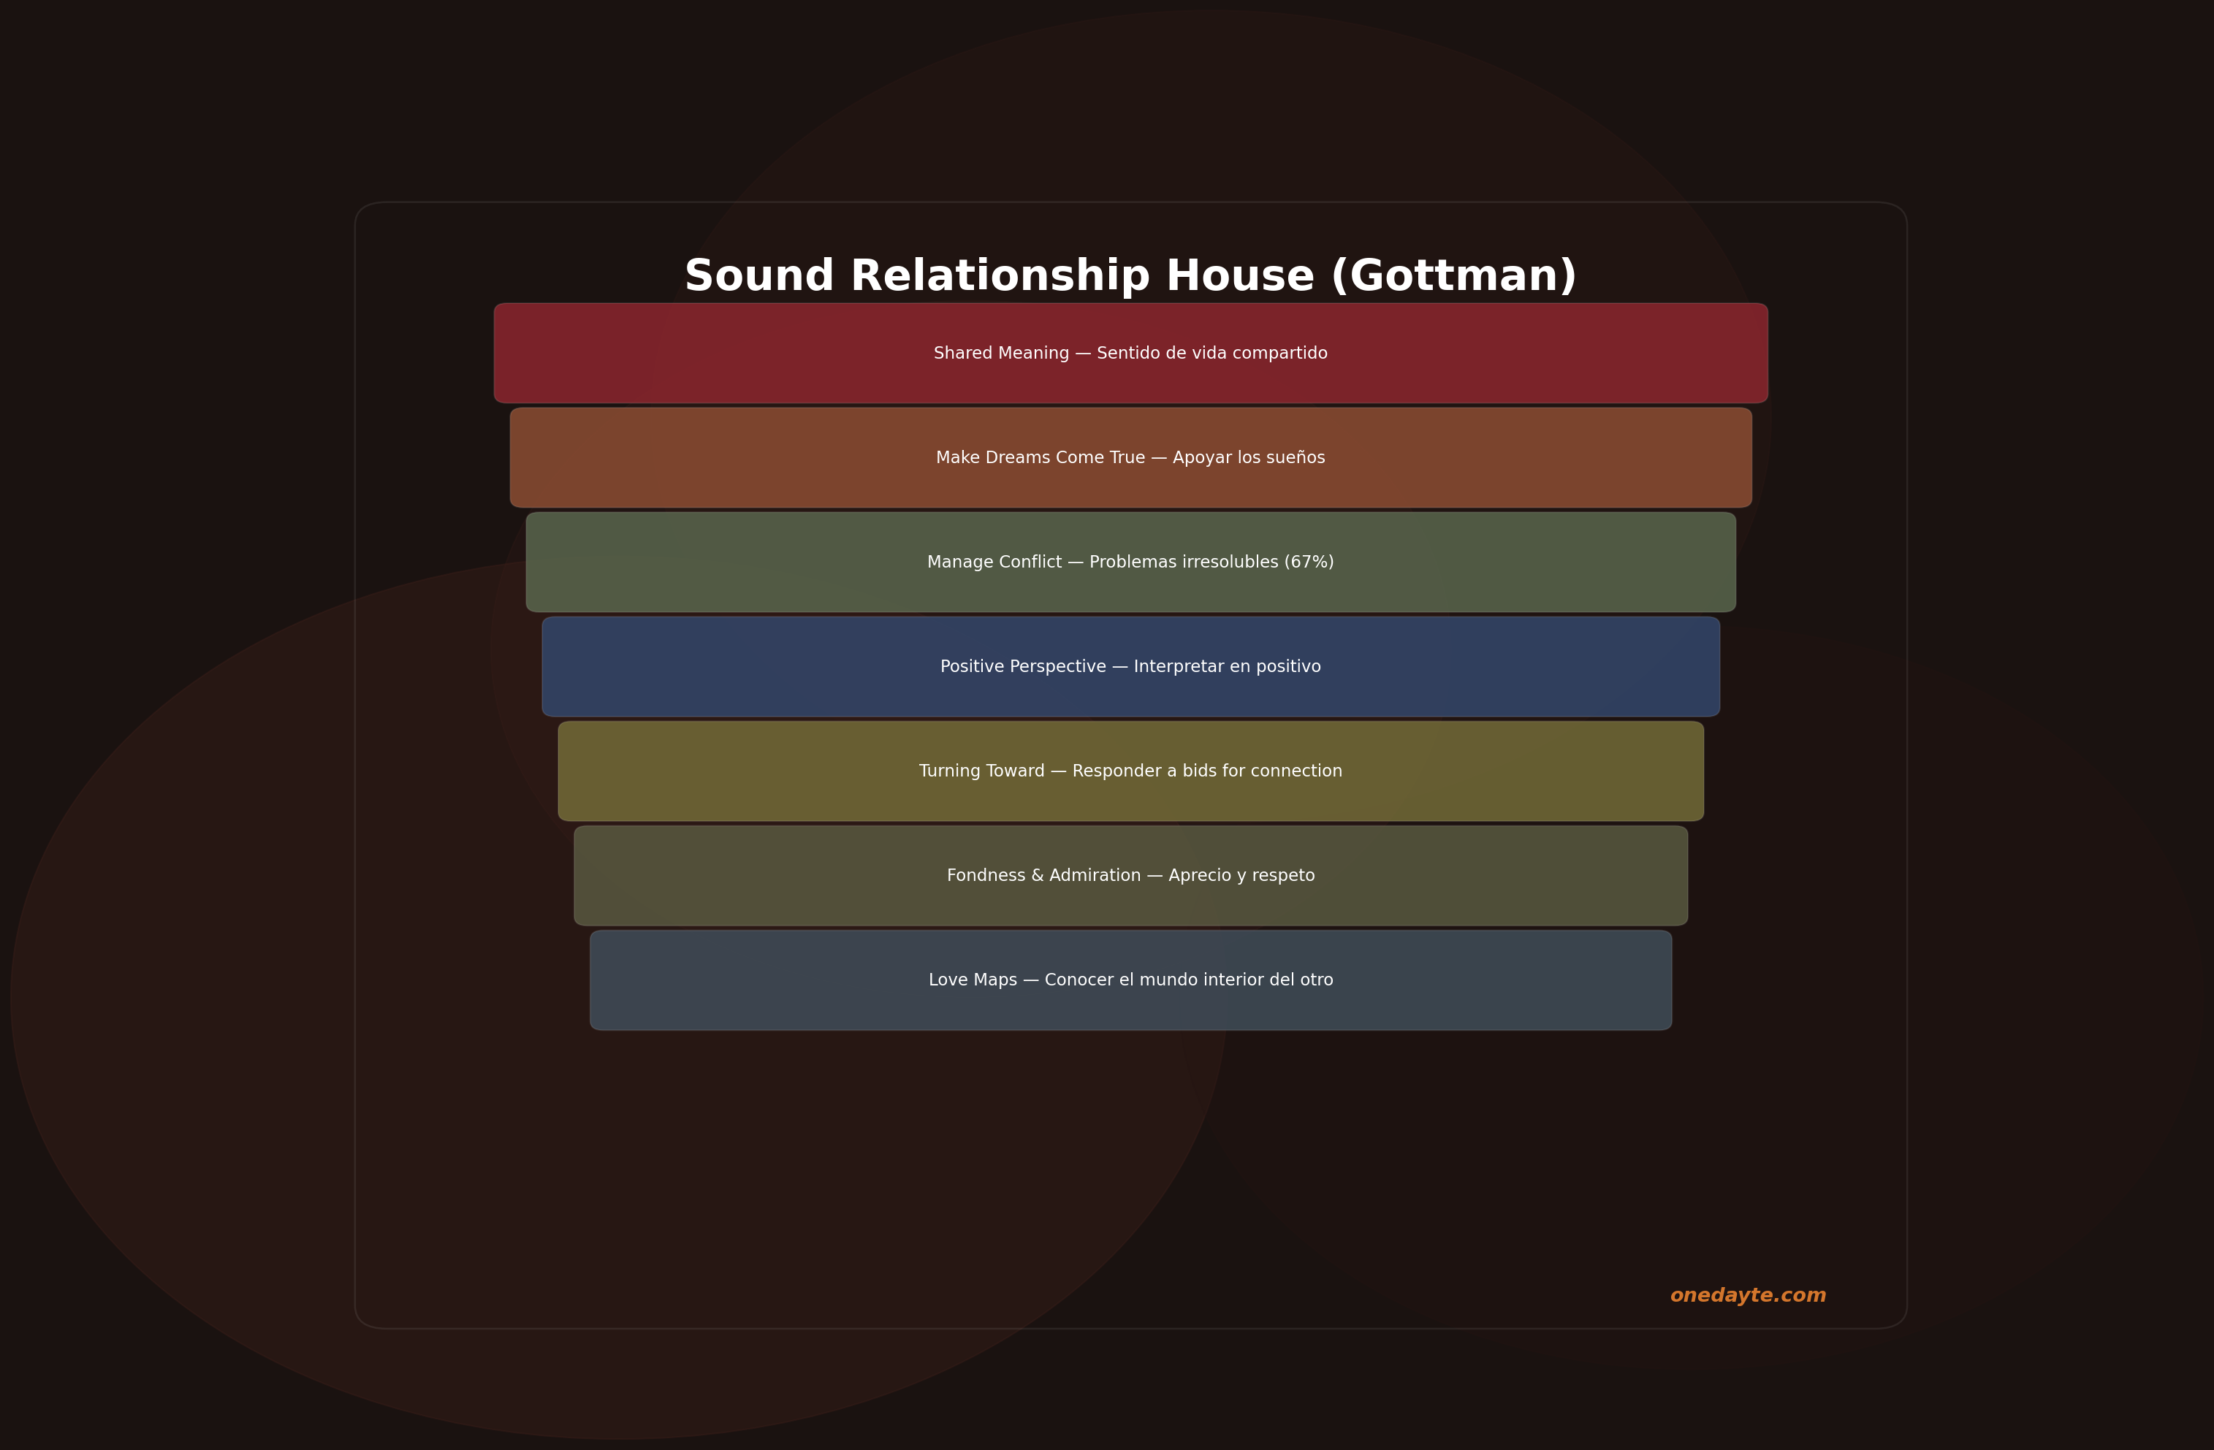
Task: Select the Fondness & Admiration level
Action: coord(1130,874)
